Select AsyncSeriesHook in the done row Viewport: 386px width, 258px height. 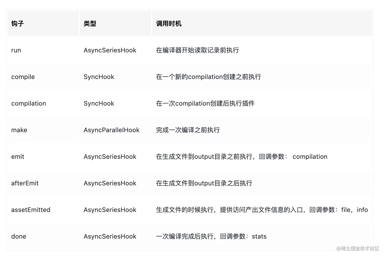[110, 236]
